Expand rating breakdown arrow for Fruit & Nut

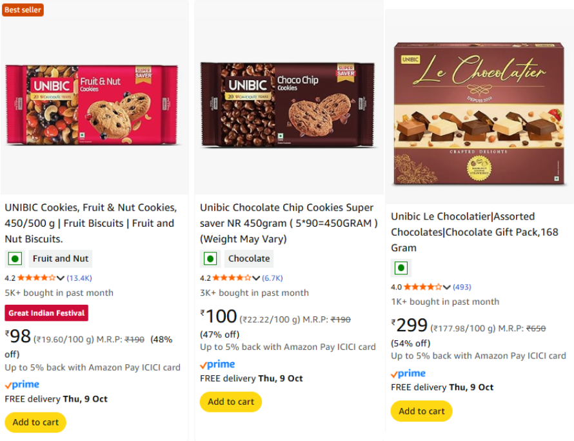(61, 278)
